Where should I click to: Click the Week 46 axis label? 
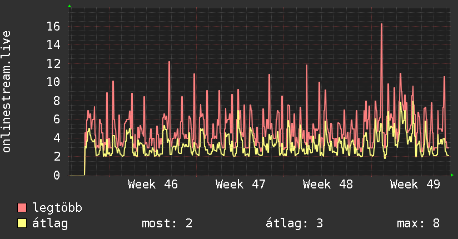click(153, 185)
